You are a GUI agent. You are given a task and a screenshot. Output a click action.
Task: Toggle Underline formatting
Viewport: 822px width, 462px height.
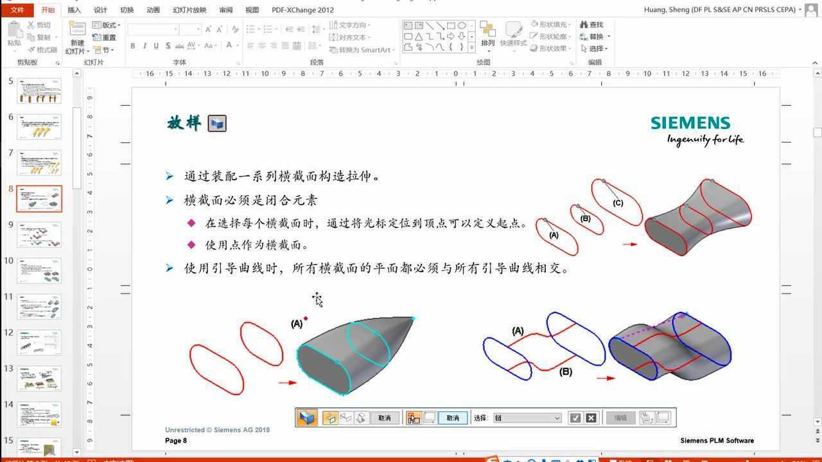coord(156,45)
